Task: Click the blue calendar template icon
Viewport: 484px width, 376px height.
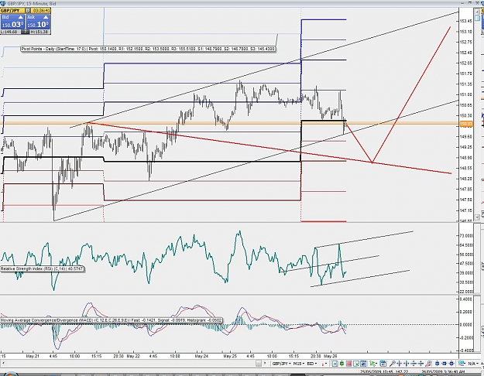Action: point(383,364)
